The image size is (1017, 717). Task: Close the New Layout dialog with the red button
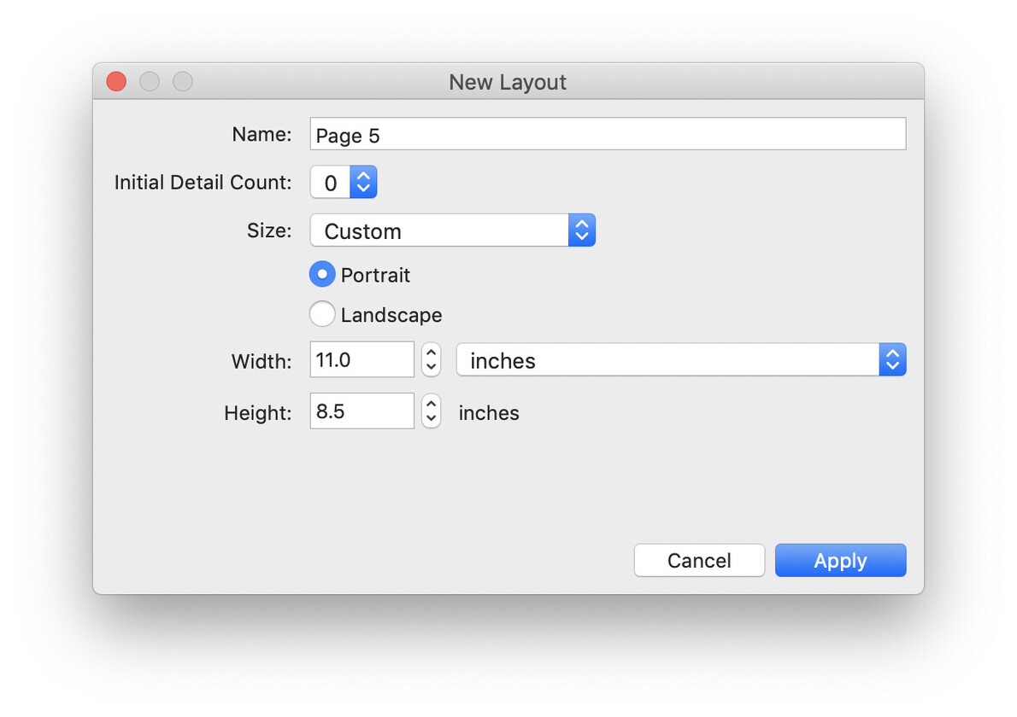(116, 82)
